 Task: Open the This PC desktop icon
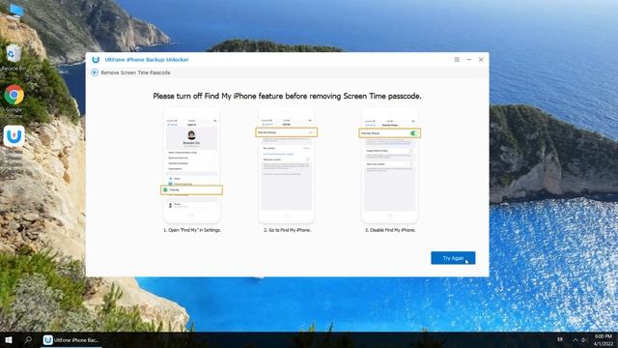point(15,16)
